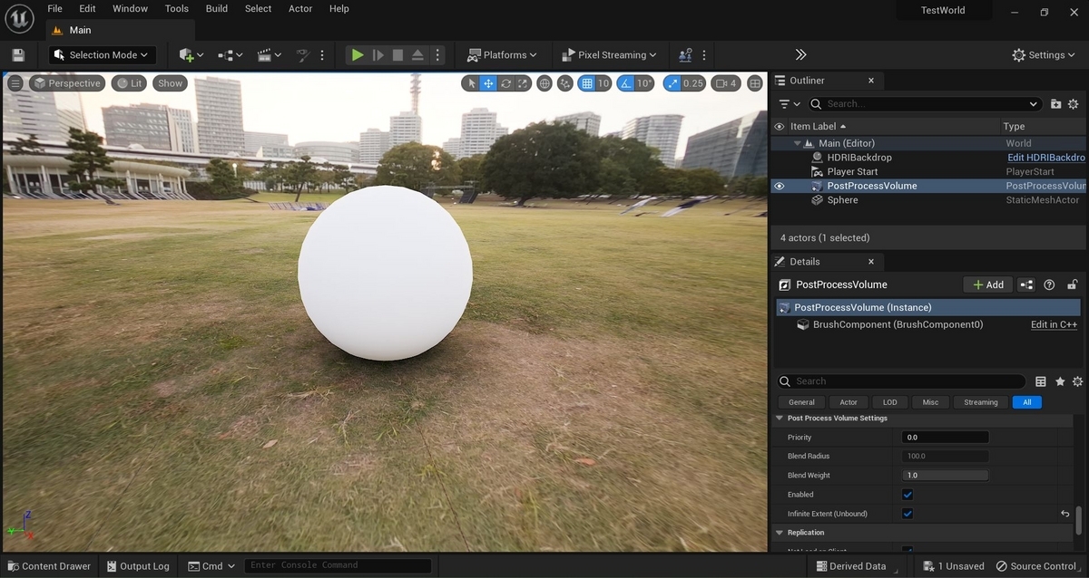Open the viewport hamburger options menu

[15, 83]
